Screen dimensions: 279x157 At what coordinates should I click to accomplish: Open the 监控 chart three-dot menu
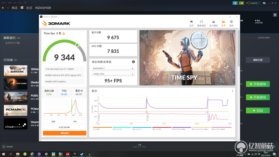tap(232, 91)
